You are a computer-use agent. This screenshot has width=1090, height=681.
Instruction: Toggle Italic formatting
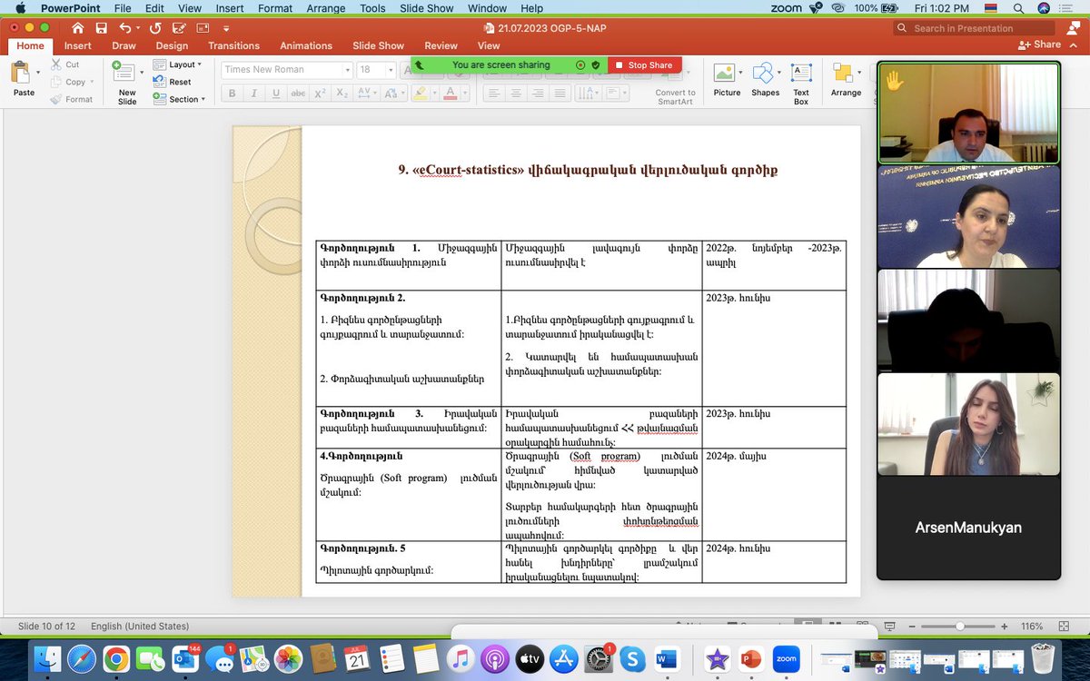coord(253,93)
